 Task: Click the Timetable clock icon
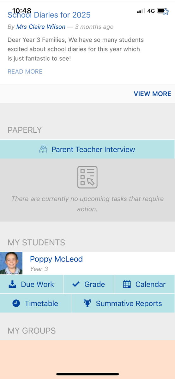pyautogui.click(x=16, y=304)
